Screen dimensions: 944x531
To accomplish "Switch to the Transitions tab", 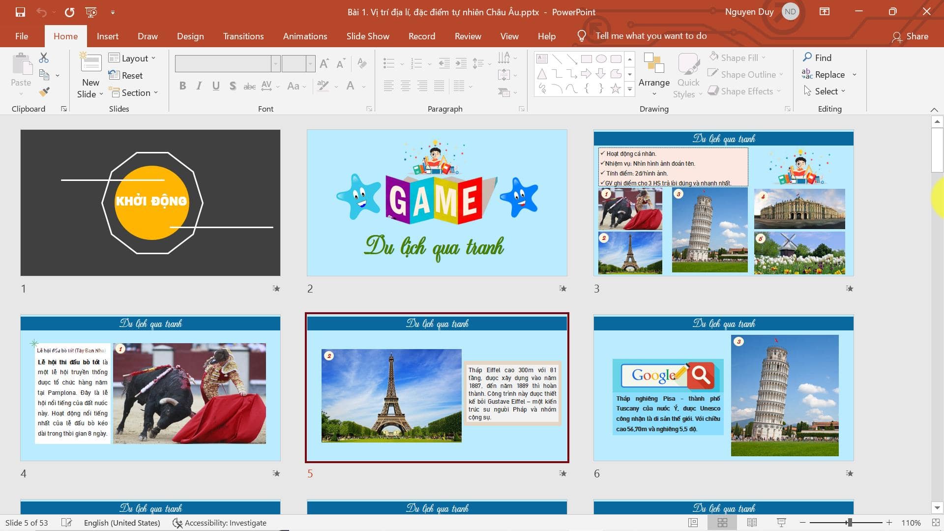I will [243, 36].
